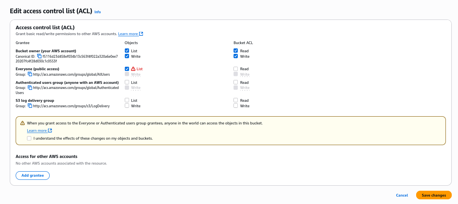Click Save changes
The height and width of the screenshot is (204, 458).
point(434,195)
